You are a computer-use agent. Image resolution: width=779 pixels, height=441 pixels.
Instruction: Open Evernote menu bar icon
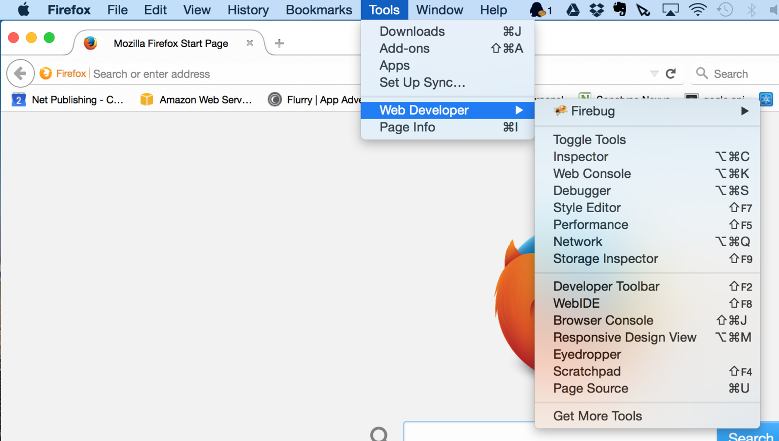tap(620, 10)
